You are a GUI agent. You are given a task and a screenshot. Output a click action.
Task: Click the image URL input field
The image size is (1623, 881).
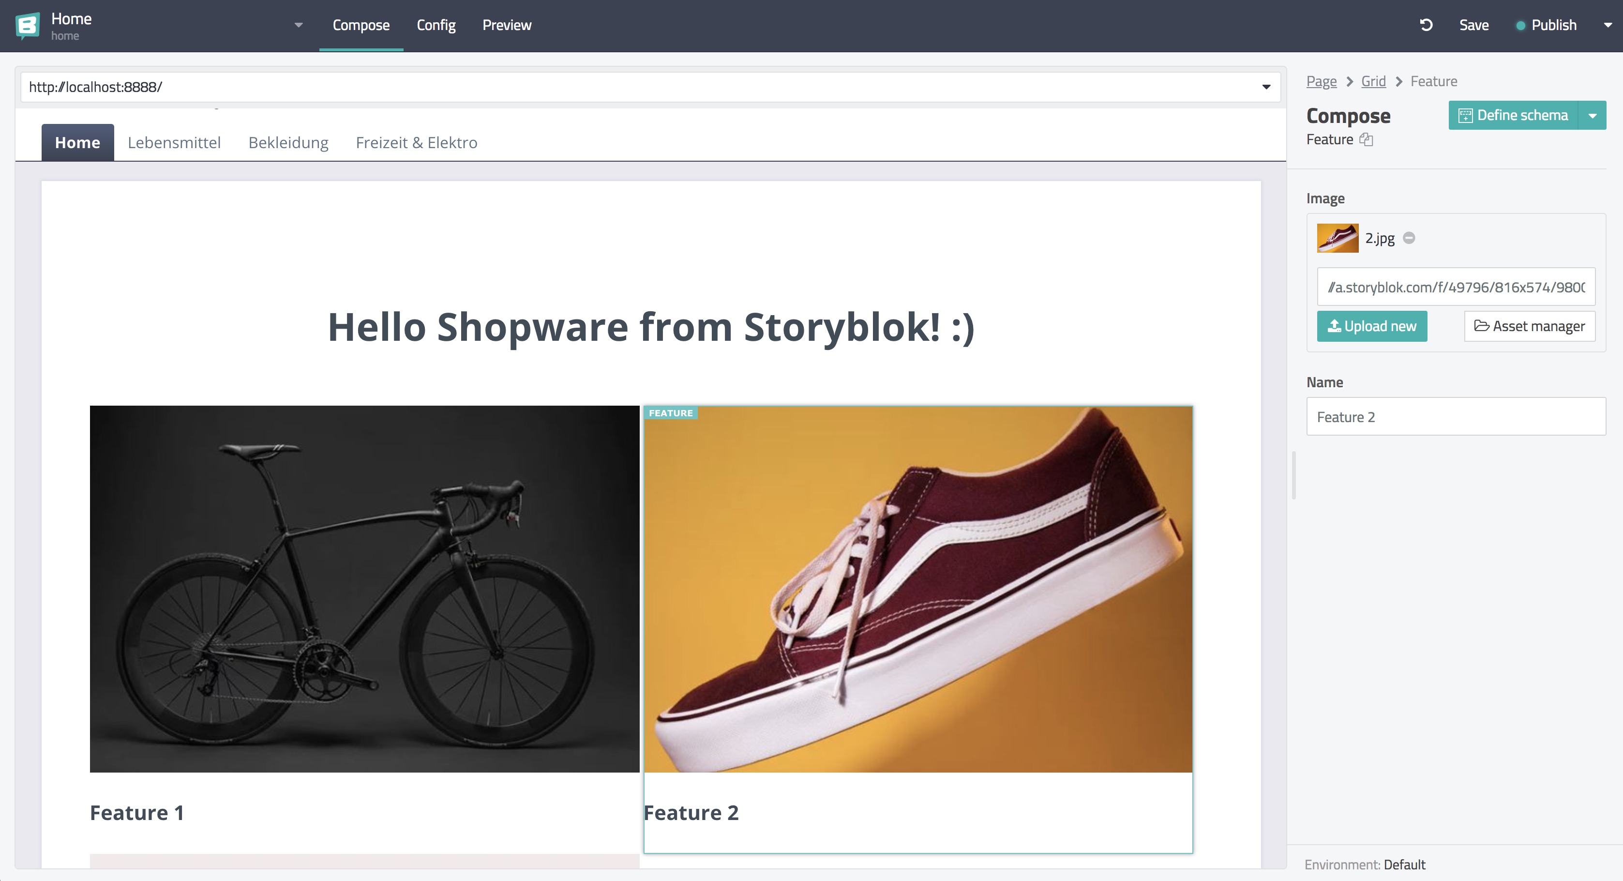(1456, 288)
